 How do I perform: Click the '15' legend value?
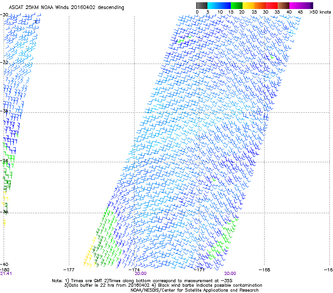tap(231, 12)
